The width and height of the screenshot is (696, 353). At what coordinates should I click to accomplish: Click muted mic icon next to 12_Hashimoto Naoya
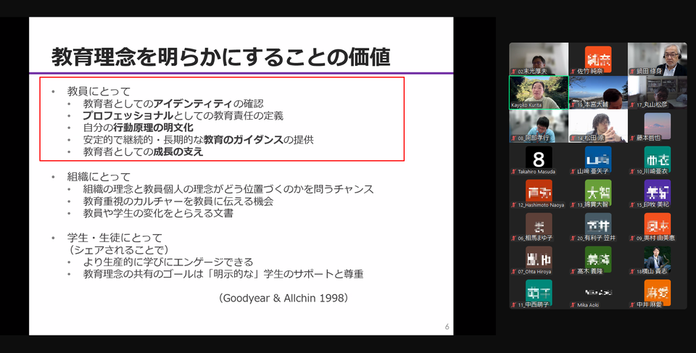(513, 205)
